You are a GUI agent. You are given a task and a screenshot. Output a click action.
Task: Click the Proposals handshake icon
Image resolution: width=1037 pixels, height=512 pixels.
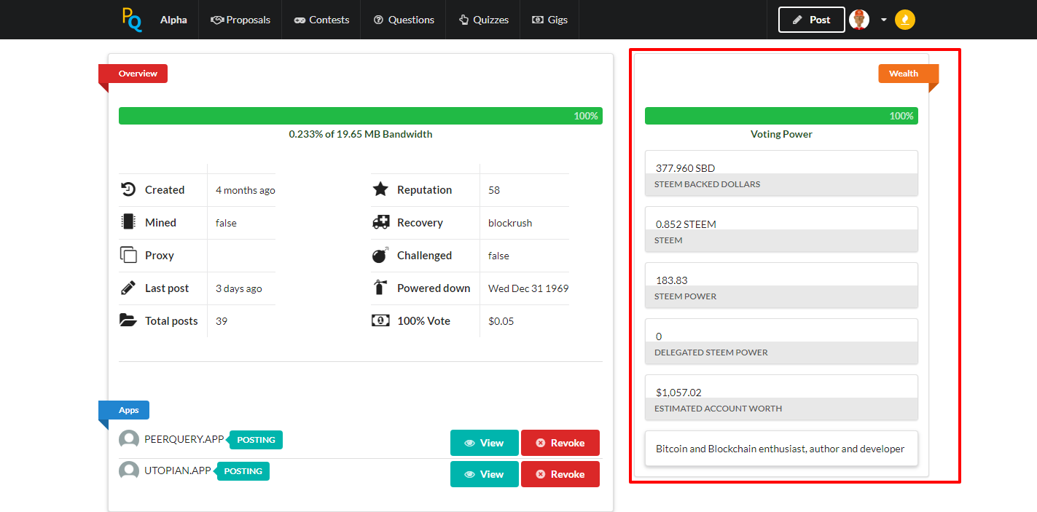[217, 20]
